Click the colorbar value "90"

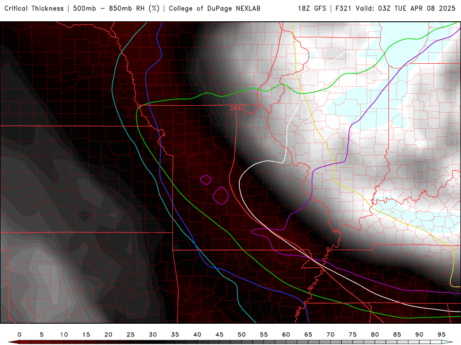pyautogui.click(x=419, y=335)
